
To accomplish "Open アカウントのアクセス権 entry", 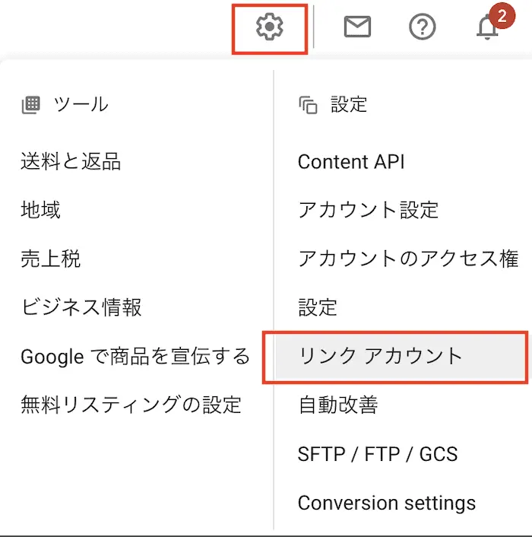I will pos(408,258).
